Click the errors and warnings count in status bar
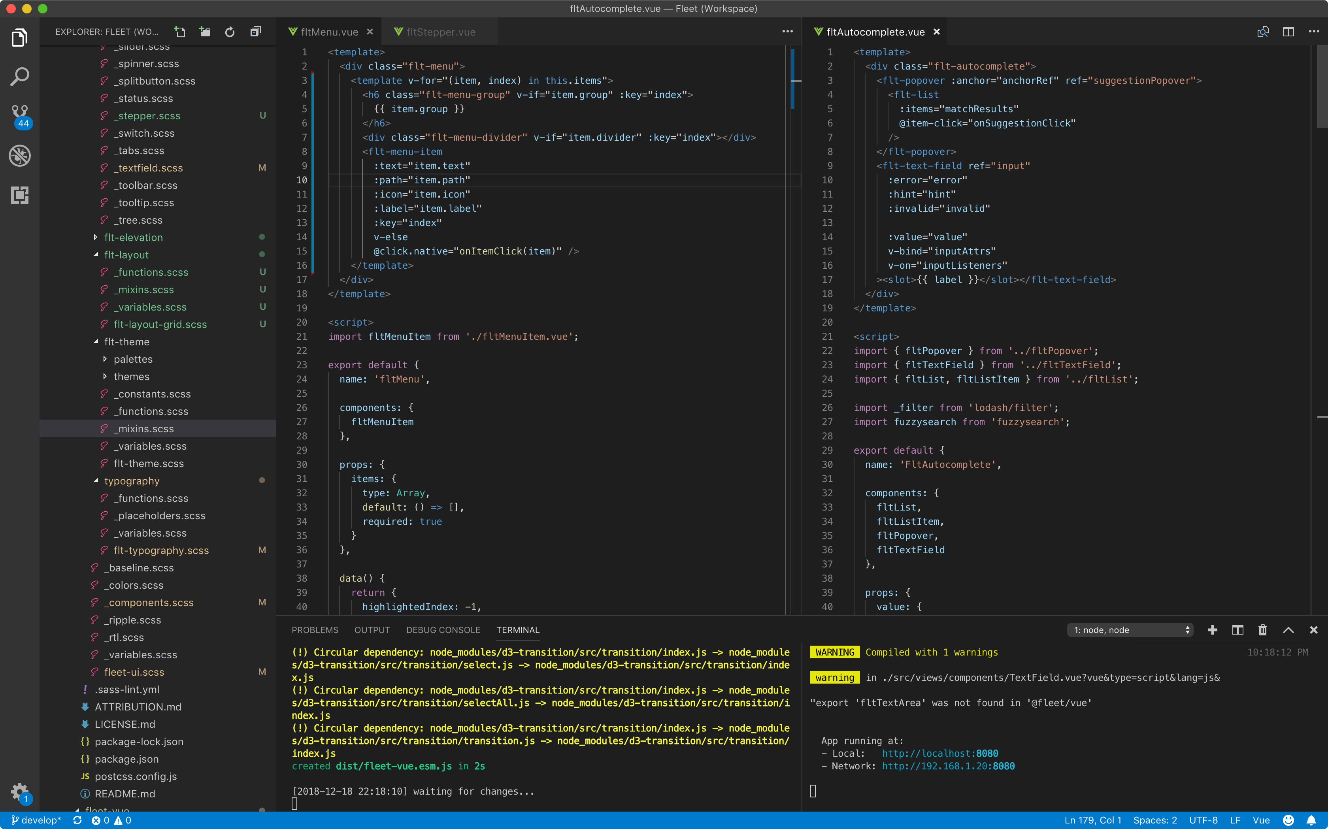 click(111, 820)
